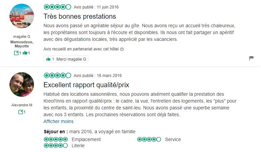
Task: Click the flag icon to report review
Action: coord(251,58)
